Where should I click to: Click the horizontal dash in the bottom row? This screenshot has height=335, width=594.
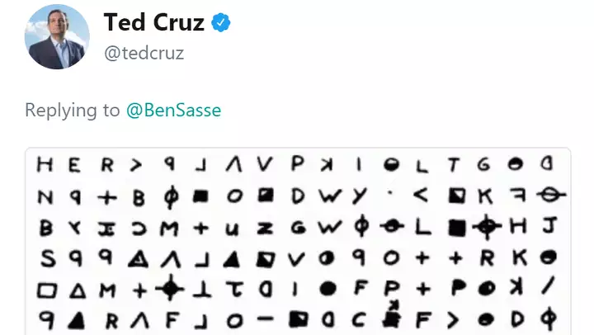pyautogui.click(x=265, y=319)
